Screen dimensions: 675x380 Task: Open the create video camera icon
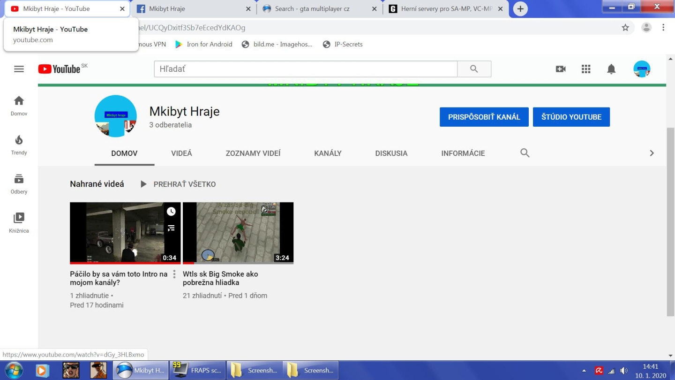coord(561,69)
